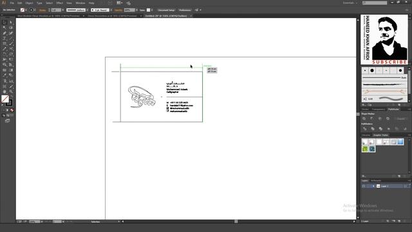Select the Eyedropper tool
Screen dimensions: 412x232
[x=5, y=75]
